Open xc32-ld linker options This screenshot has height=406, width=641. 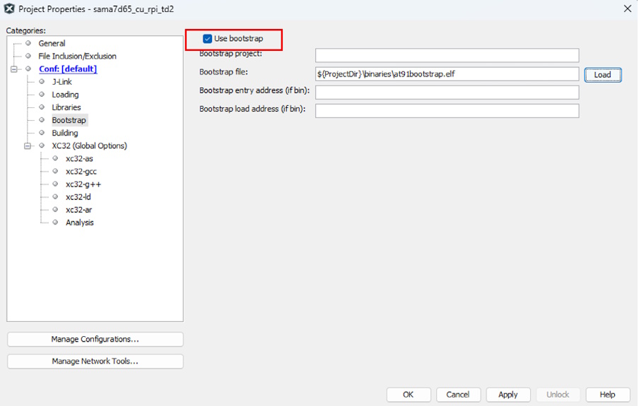click(78, 197)
